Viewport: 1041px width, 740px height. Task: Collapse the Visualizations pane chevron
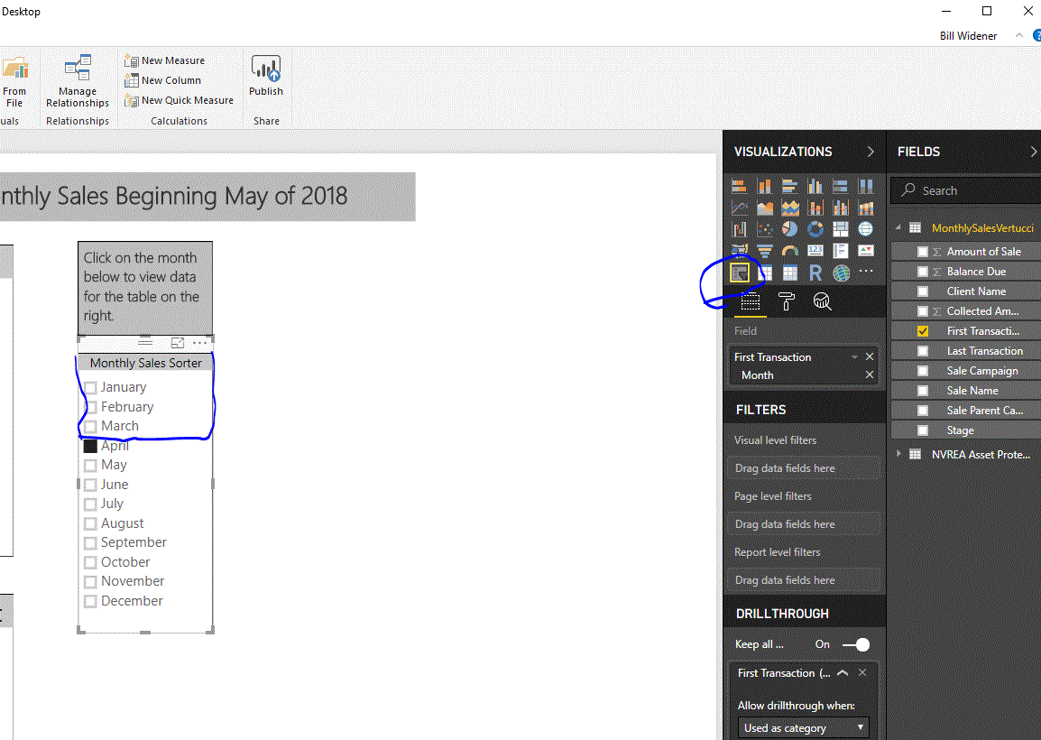pyautogui.click(x=871, y=152)
